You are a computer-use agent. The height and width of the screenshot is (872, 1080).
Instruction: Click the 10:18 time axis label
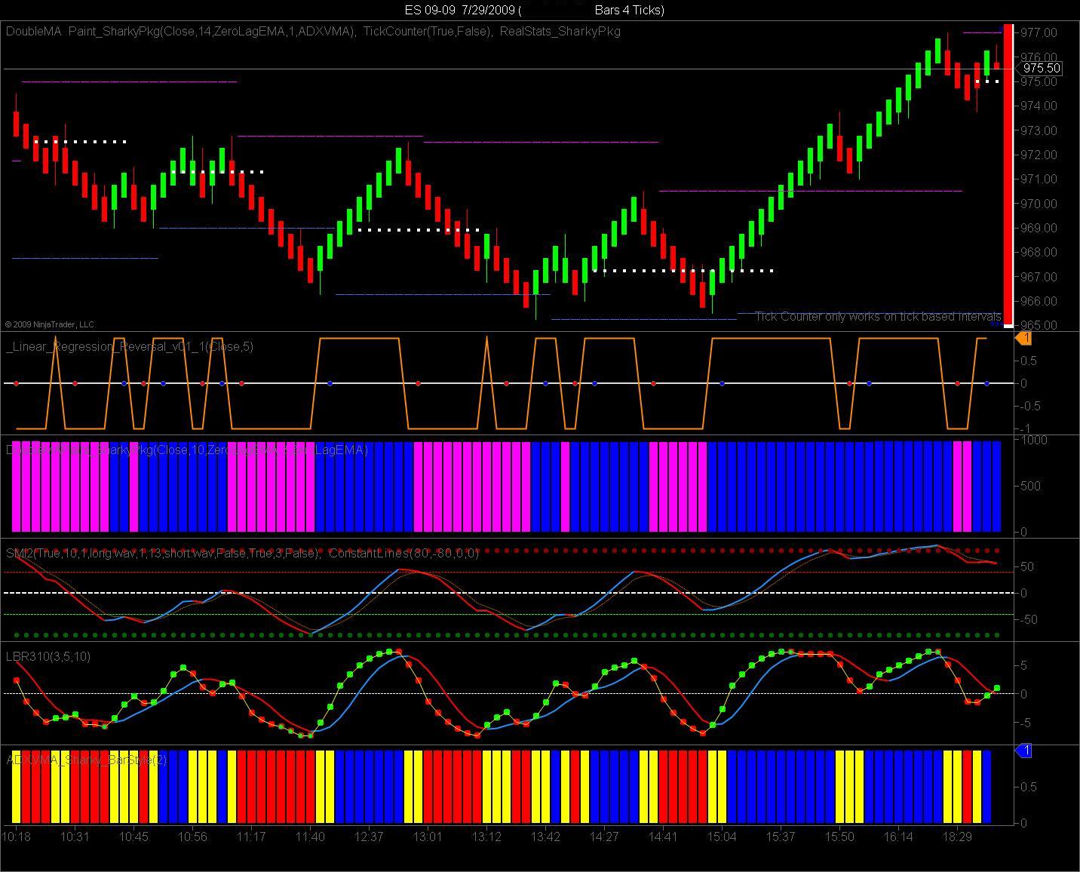coord(16,837)
